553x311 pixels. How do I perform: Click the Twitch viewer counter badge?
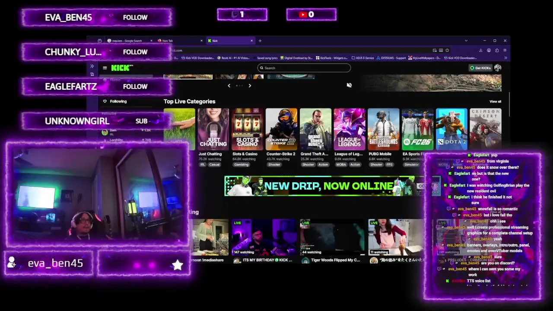coord(242,14)
